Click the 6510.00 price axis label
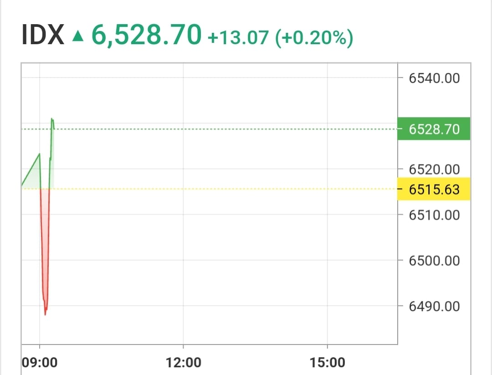This screenshot has width=492, height=375. tap(434, 215)
